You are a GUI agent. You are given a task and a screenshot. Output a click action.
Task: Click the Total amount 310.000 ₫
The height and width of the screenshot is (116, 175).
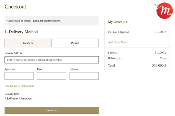(159, 66)
